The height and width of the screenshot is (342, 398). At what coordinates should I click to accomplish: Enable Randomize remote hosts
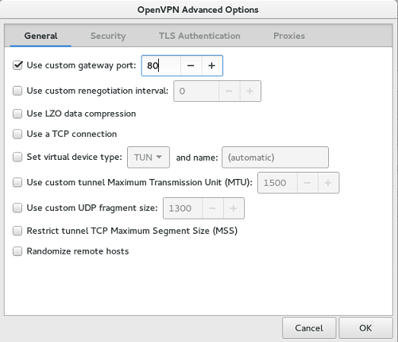pyautogui.click(x=17, y=251)
